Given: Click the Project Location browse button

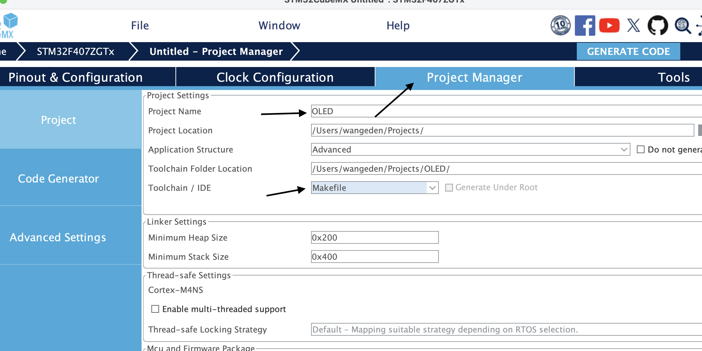Looking at the screenshot, I should pos(699,130).
